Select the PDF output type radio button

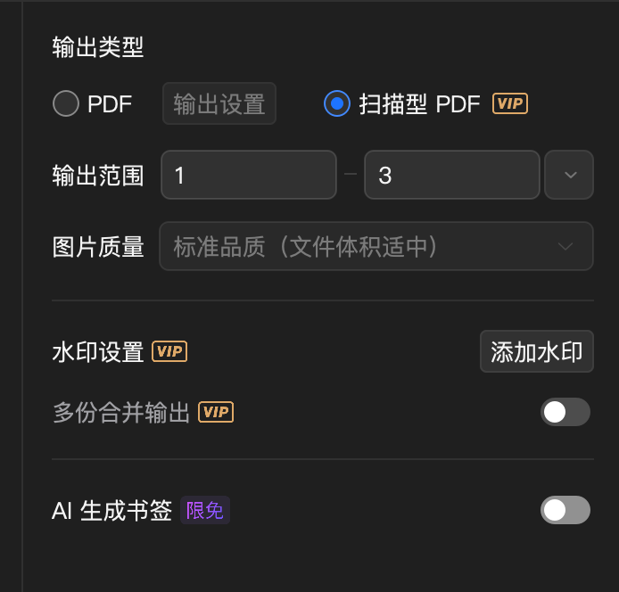click(66, 103)
